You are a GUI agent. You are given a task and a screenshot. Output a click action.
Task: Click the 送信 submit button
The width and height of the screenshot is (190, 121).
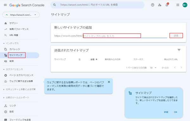pos(176,35)
